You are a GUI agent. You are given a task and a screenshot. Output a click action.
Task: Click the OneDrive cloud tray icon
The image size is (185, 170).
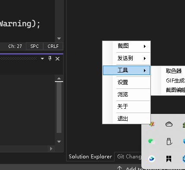(169, 124)
